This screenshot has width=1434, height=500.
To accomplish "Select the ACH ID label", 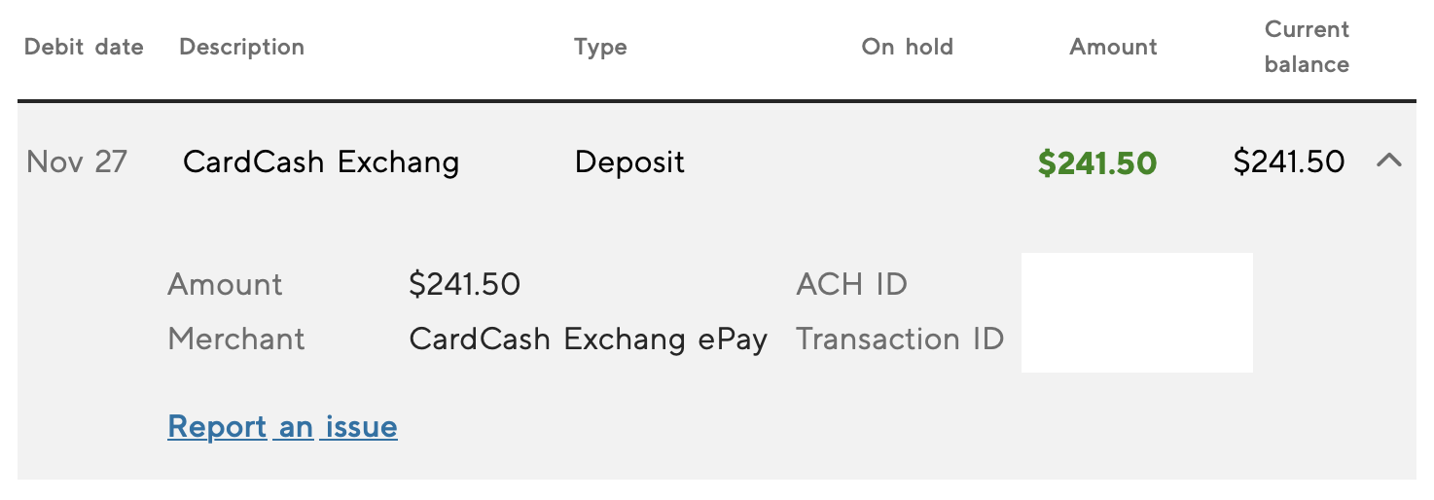I will click(x=852, y=284).
